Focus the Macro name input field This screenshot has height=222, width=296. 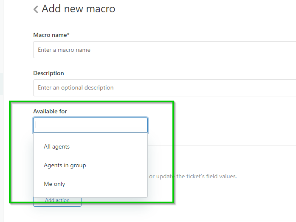(164, 50)
